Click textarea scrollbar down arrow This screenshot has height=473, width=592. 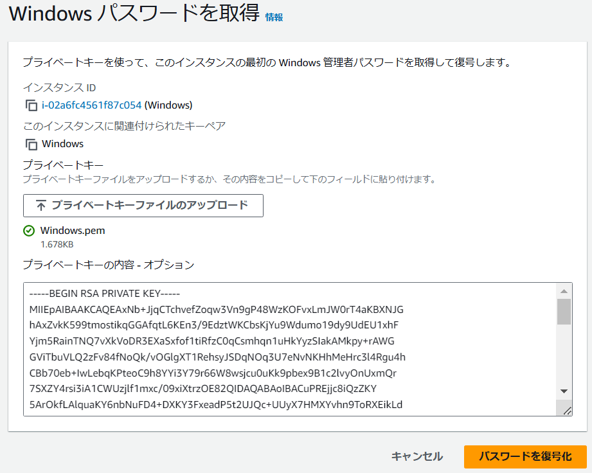[x=564, y=391]
